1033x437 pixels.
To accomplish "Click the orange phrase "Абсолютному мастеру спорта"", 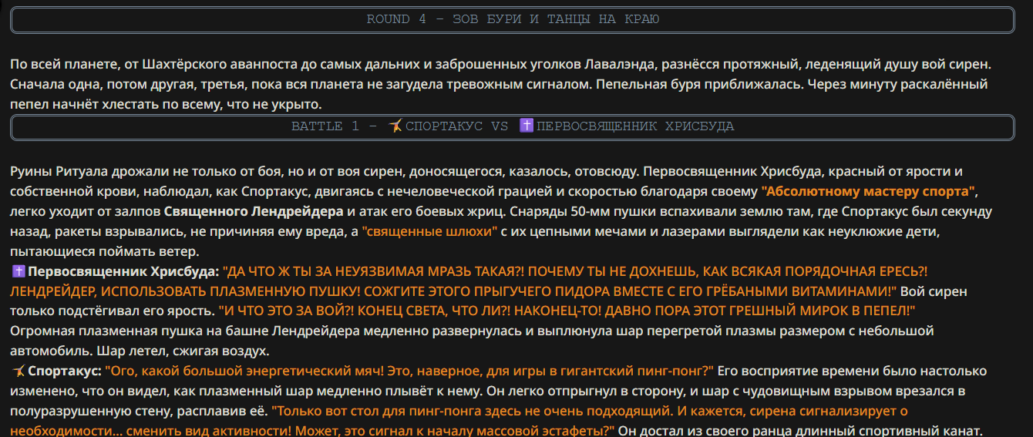I will [x=869, y=191].
